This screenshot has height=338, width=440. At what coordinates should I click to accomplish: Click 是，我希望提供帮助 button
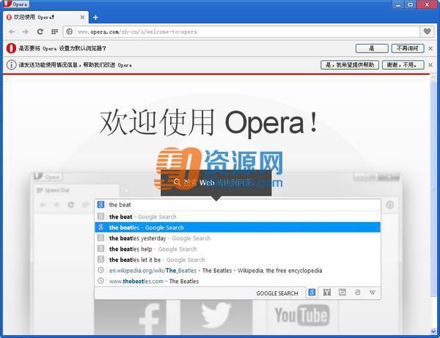click(350, 65)
